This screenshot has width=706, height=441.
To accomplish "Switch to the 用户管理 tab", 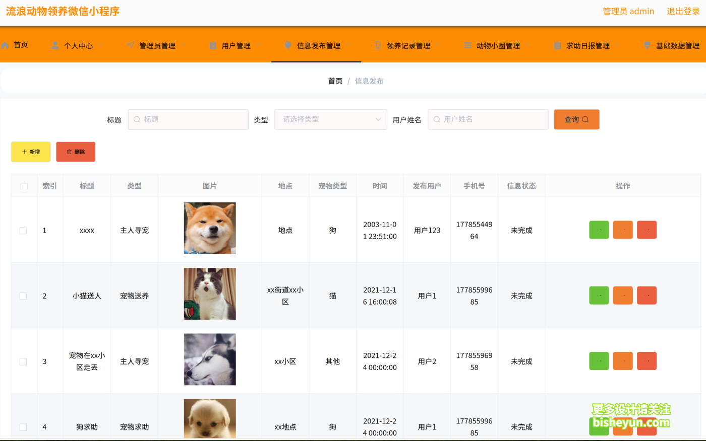I will click(237, 45).
